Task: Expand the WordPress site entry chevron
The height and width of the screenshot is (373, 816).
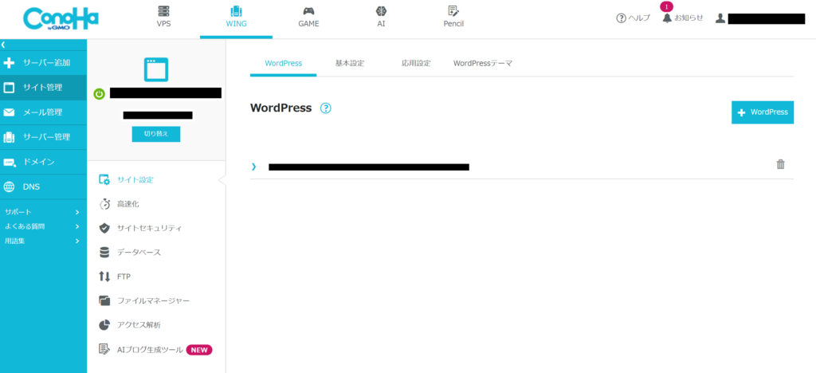Action: click(x=254, y=167)
